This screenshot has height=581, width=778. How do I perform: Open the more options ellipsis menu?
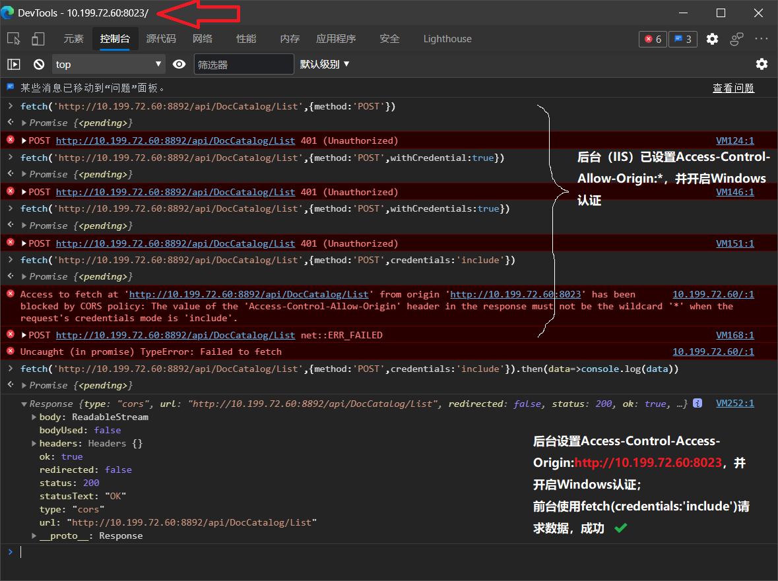tap(761, 39)
